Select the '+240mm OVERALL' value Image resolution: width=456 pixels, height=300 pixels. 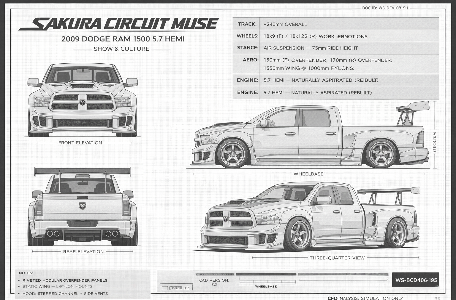[x=285, y=24]
